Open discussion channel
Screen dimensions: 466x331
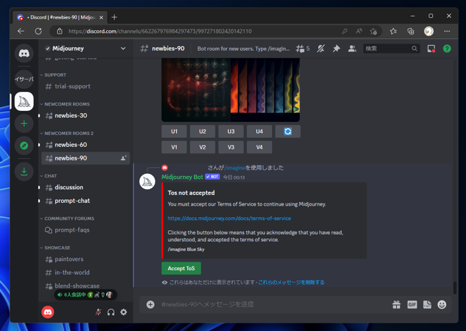point(86,187)
